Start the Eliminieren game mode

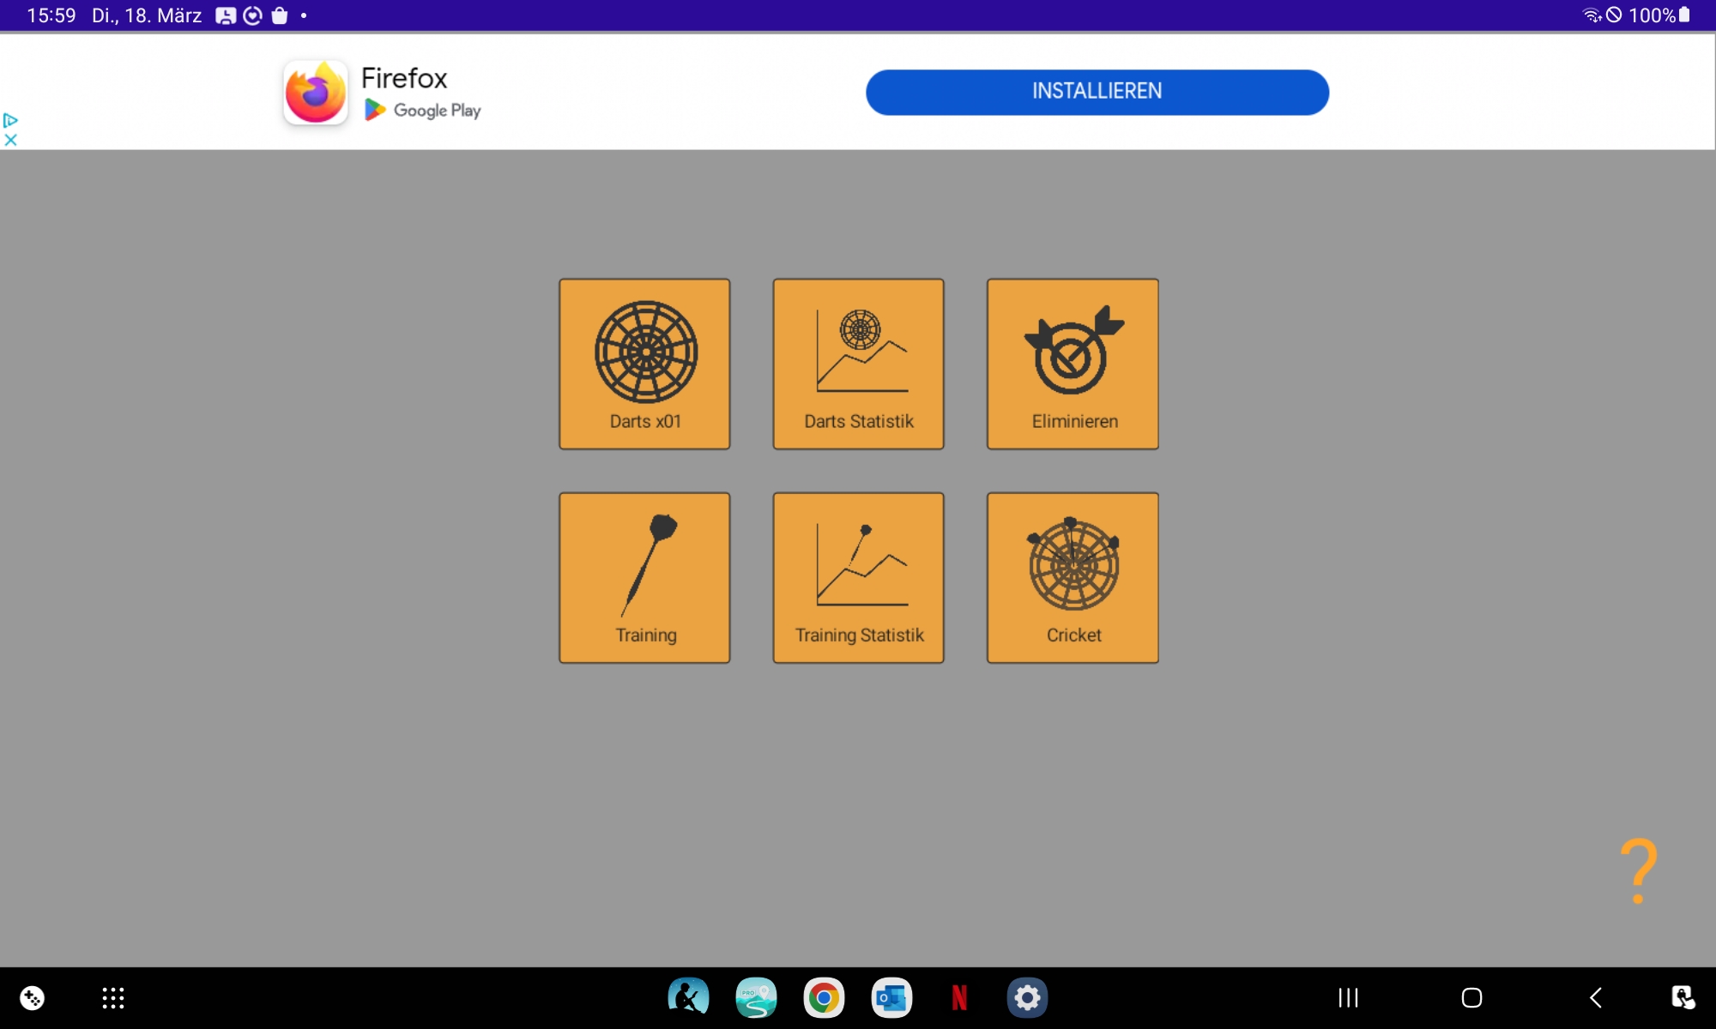pos(1072,364)
